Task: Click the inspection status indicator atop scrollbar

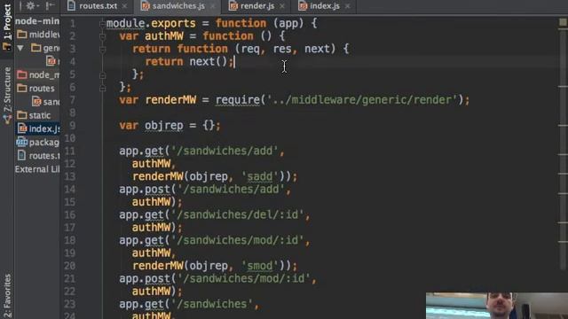Action: click(x=563, y=22)
